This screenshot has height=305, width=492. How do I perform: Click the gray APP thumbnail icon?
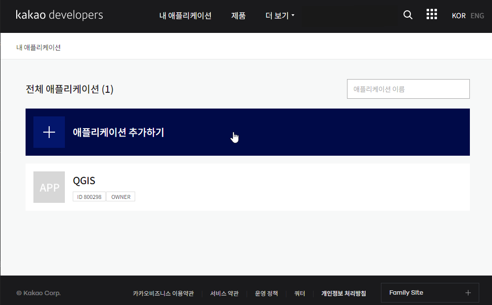(49, 187)
